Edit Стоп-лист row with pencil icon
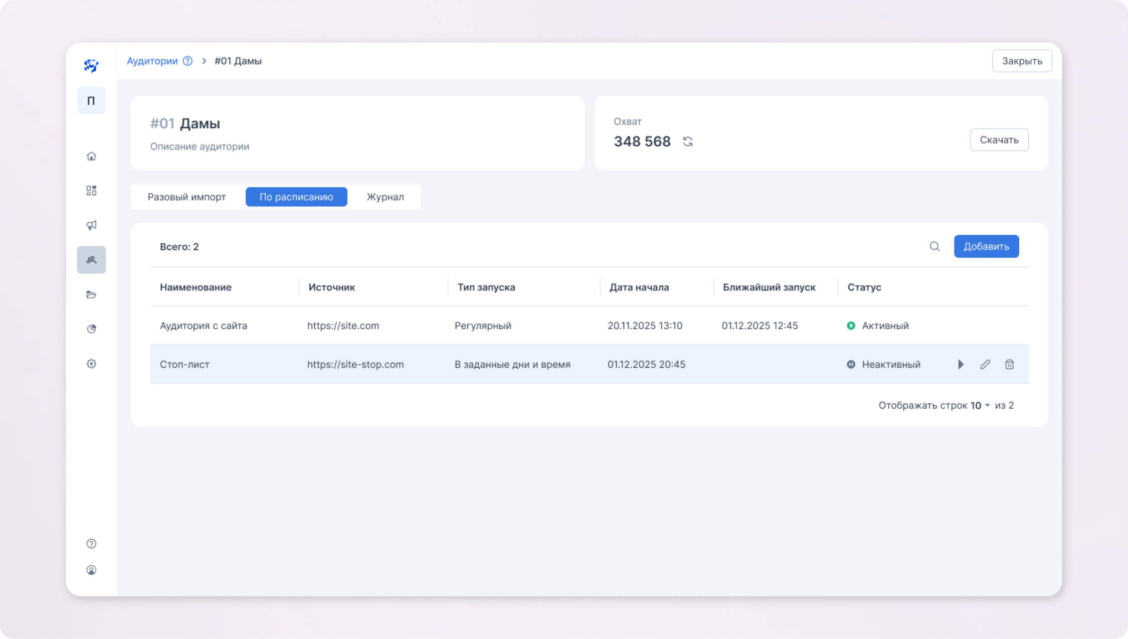 [985, 365]
